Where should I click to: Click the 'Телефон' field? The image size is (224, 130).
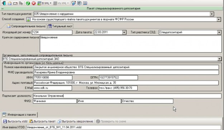pyautogui.click(x=118, y=88)
